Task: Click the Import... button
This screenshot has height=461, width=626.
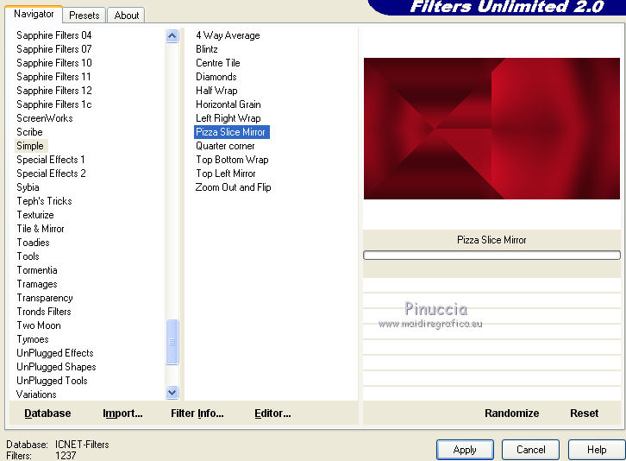Action: tap(122, 413)
